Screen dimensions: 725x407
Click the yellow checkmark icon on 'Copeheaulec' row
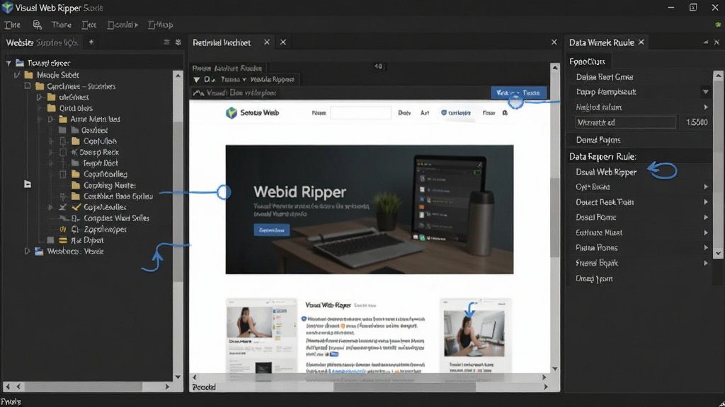[76, 207]
